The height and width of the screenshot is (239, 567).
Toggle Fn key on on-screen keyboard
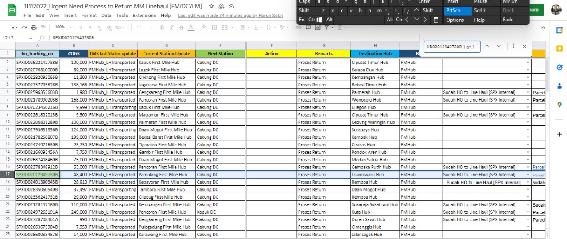pos(302,20)
